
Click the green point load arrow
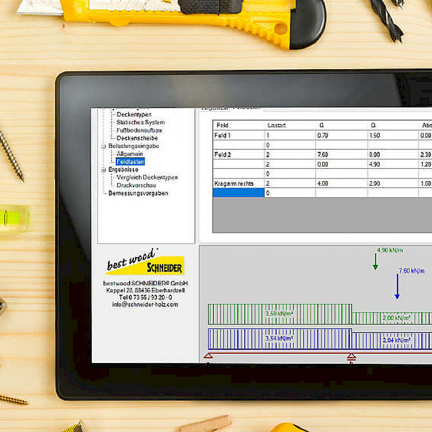(x=375, y=262)
